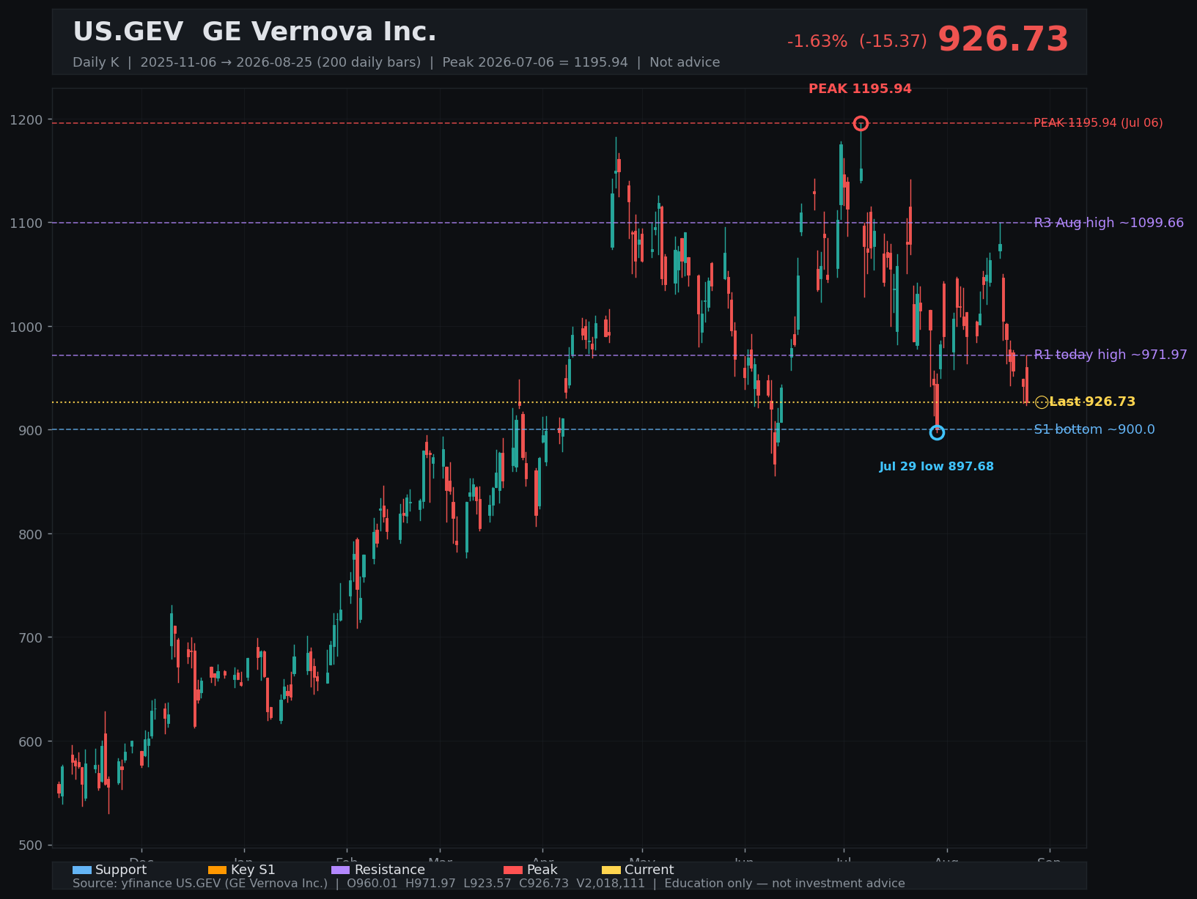Click the purple Resistance legend swatch

(x=341, y=870)
